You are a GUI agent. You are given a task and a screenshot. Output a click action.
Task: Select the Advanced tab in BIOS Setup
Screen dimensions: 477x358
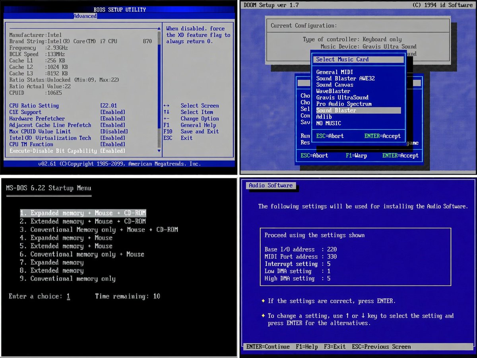tap(85, 16)
